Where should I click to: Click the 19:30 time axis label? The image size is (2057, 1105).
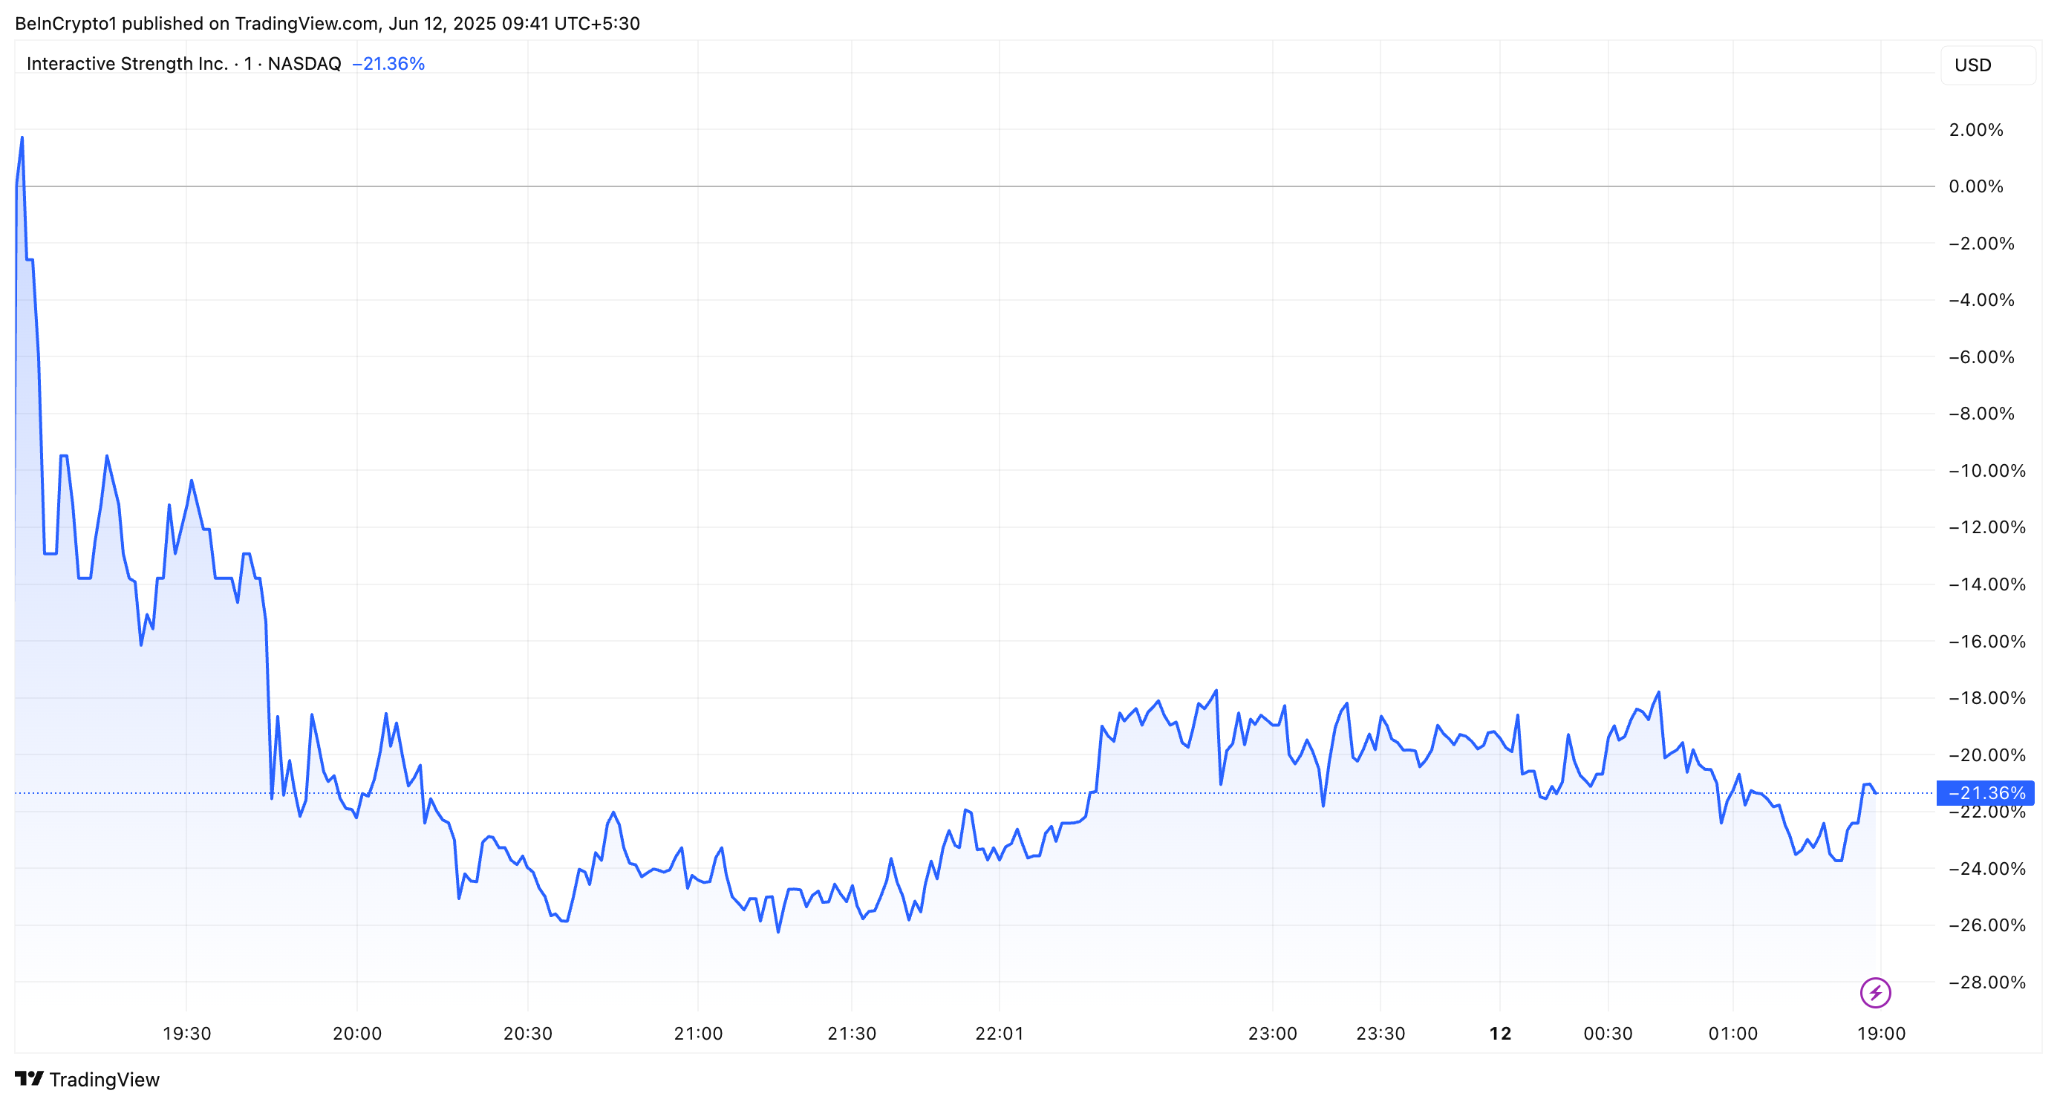click(186, 1033)
